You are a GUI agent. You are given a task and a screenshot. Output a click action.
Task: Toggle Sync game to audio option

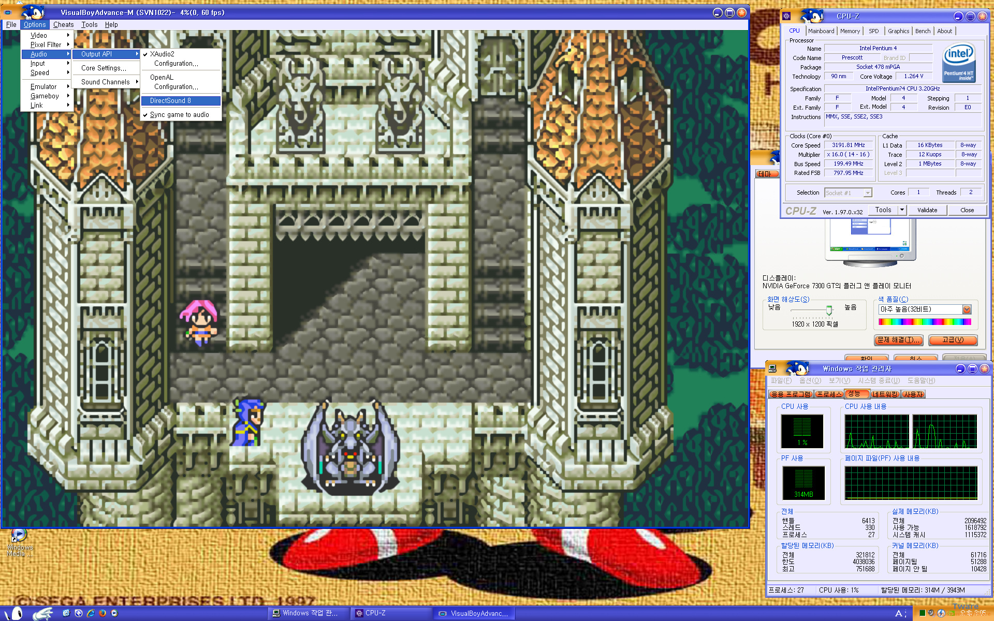179,115
